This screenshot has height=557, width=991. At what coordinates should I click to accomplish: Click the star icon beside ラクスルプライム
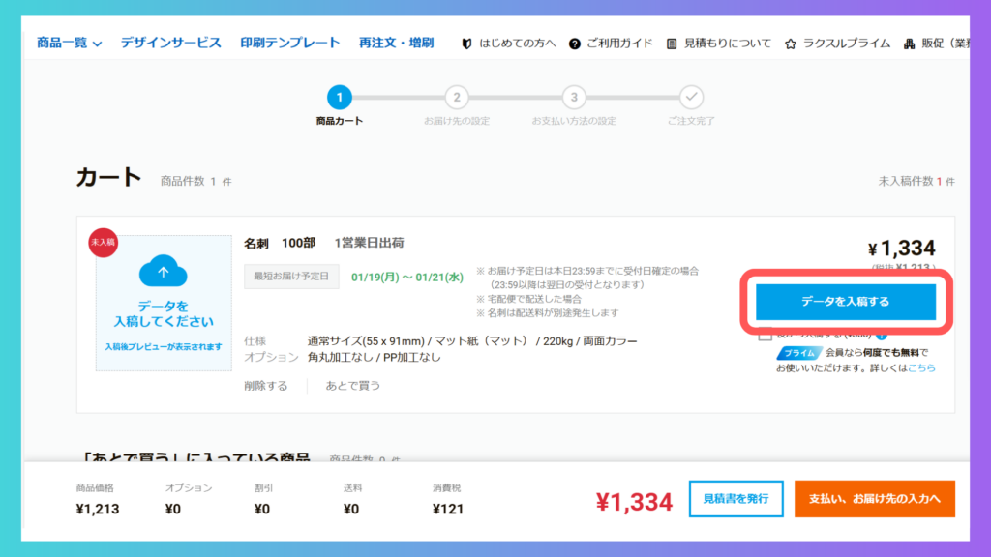pyautogui.click(x=791, y=44)
